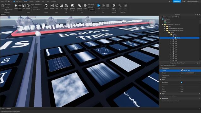Collapse the Decals folder in Explorer
This screenshot has width=201, height=113.
coord(167,32)
